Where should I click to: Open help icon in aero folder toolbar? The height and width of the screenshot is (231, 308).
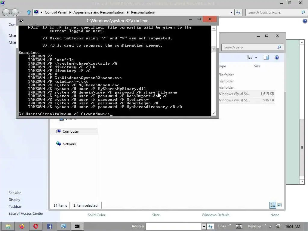point(277,57)
